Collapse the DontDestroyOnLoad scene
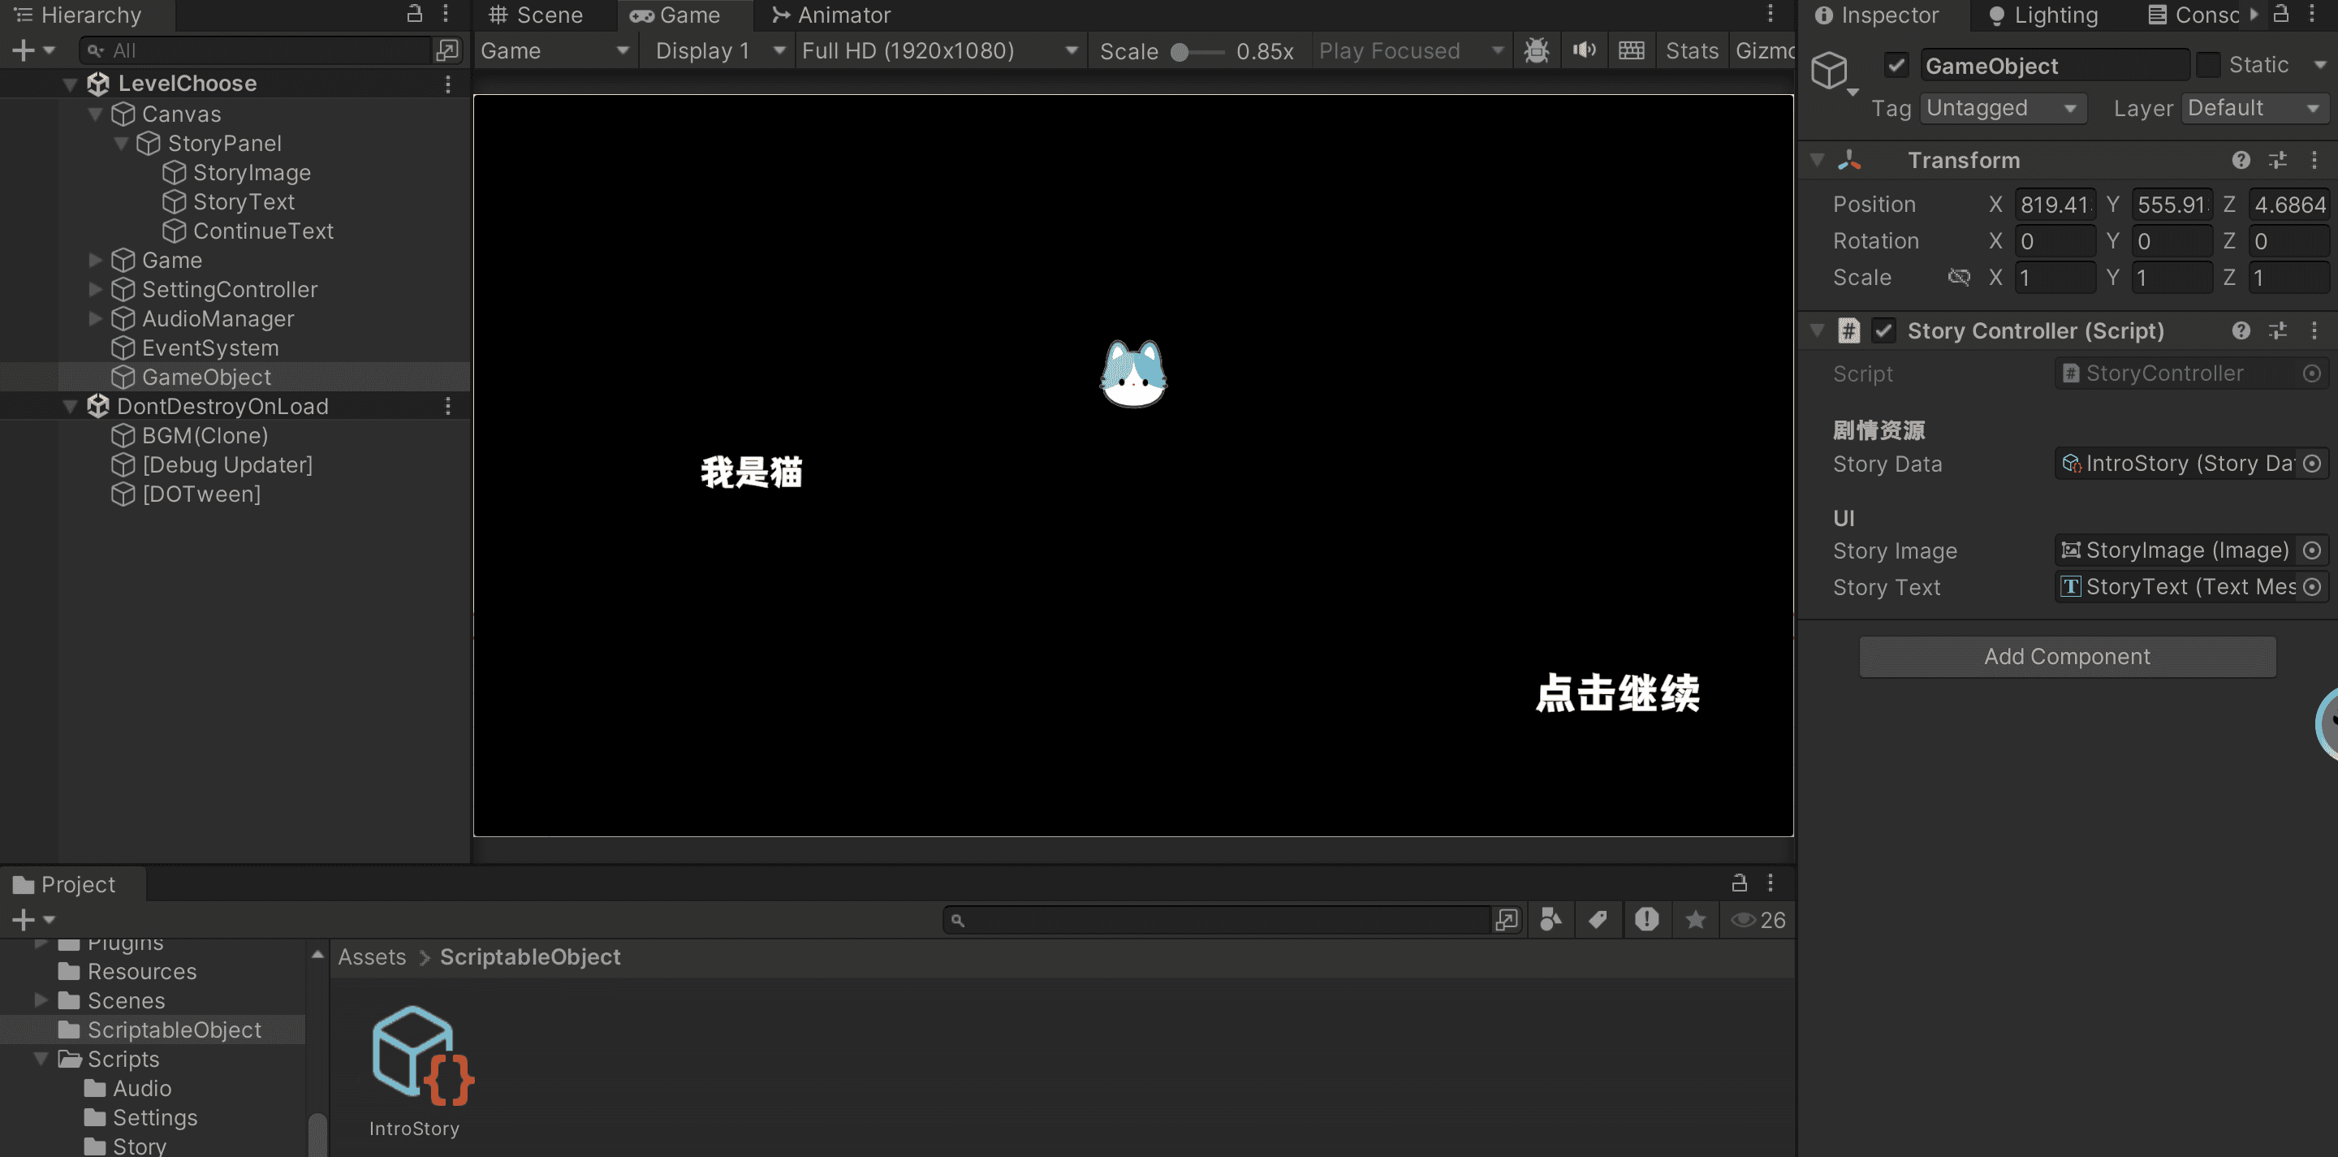 click(70, 406)
